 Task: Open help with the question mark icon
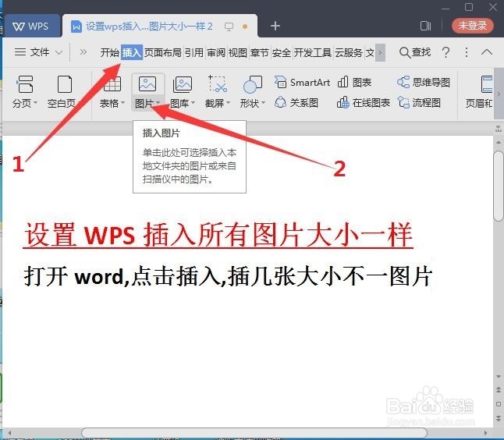445,52
